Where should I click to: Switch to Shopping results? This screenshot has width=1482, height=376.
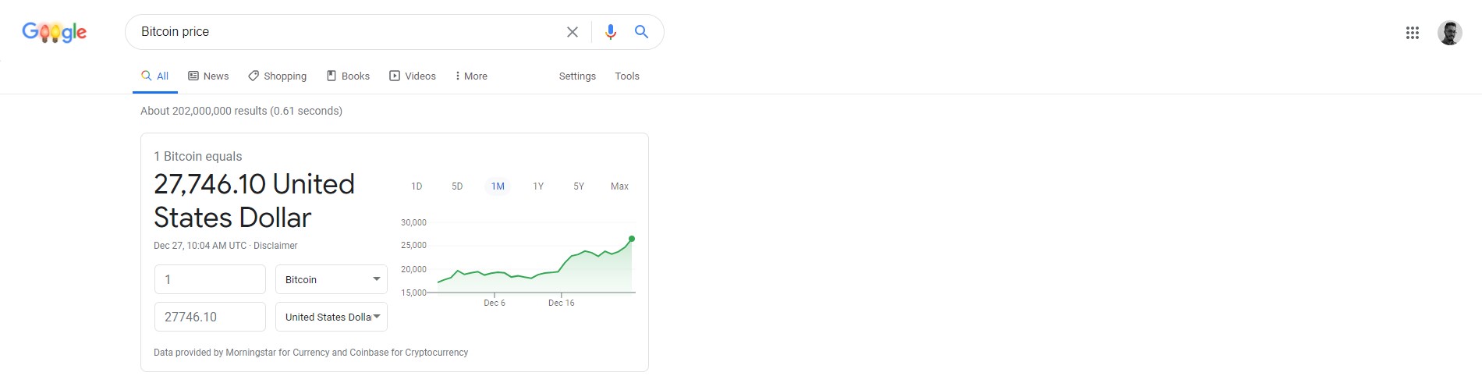click(x=278, y=76)
